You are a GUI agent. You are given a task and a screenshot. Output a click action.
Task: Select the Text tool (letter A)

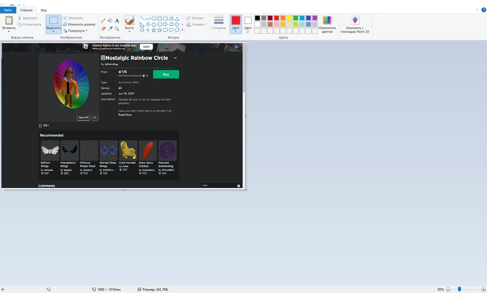pyautogui.click(x=117, y=20)
